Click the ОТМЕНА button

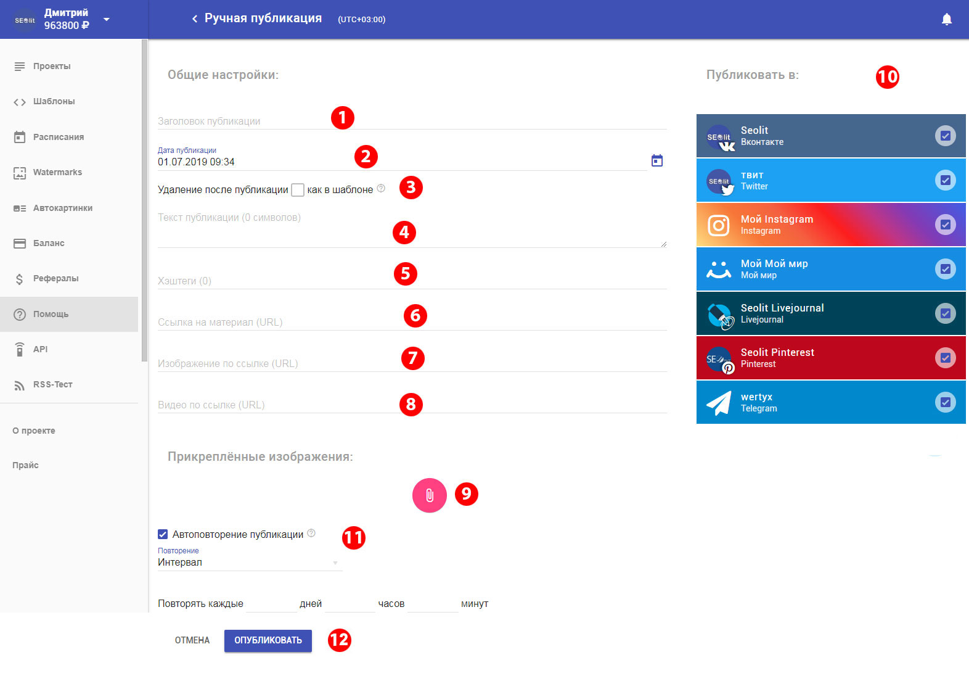click(192, 640)
